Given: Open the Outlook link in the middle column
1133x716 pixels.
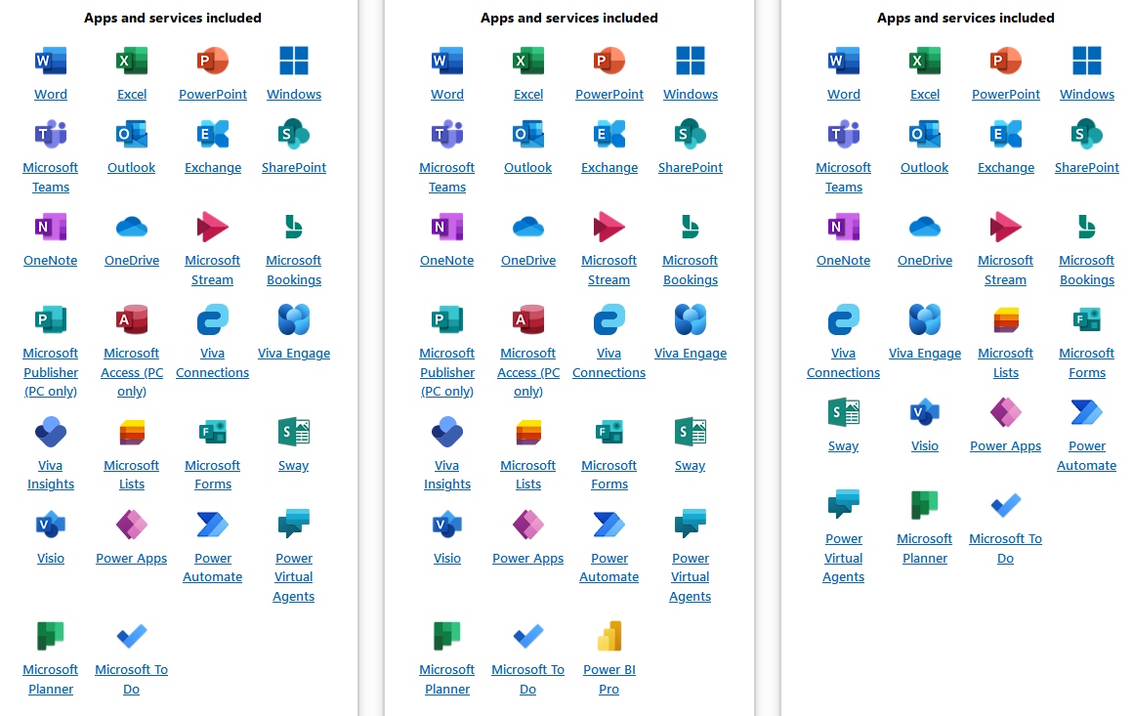Looking at the screenshot, I should 528,168.
